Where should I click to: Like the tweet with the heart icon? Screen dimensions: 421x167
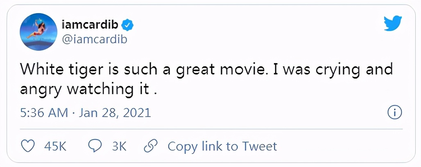[x=27, y=146]
